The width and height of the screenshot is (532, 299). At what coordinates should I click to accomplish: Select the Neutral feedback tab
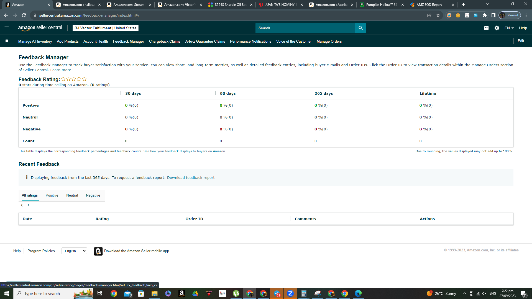pyautogui.click(x=72, y=195)
